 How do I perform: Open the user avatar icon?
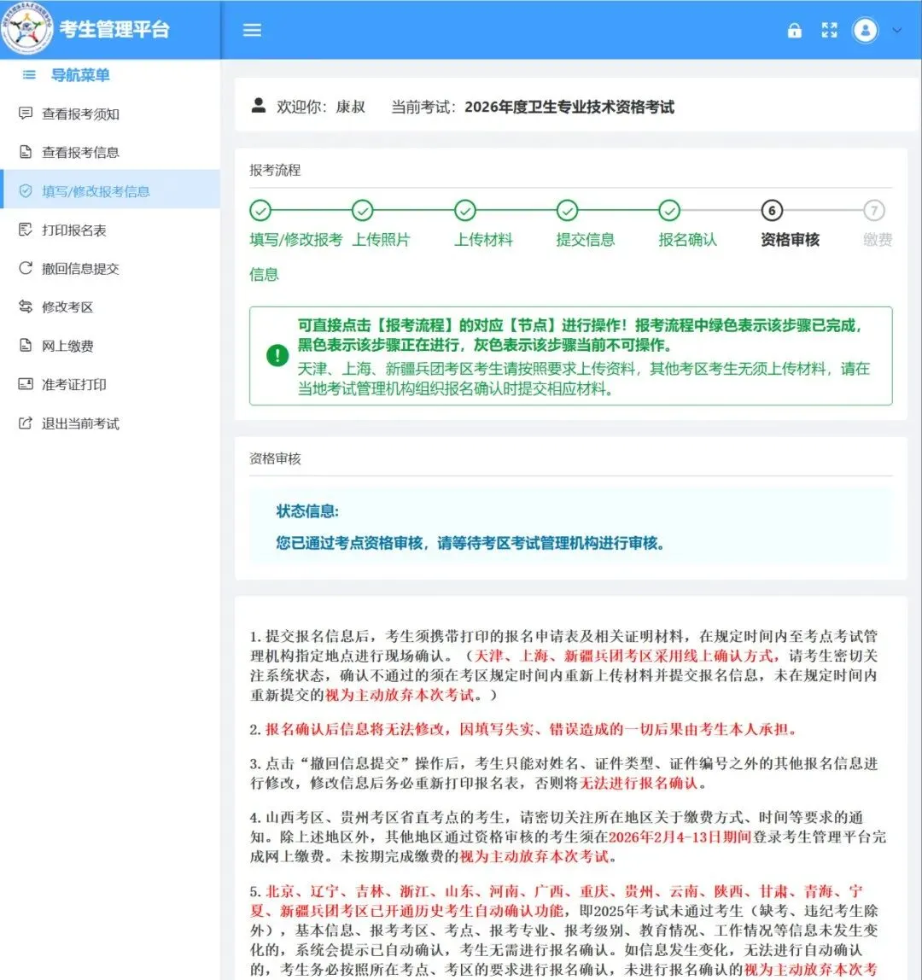[x=865, y=30]
